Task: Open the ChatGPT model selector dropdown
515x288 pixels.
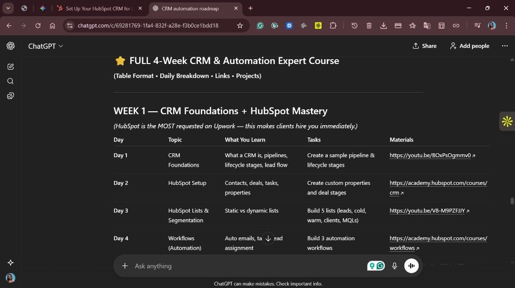Action: [45, 46]
